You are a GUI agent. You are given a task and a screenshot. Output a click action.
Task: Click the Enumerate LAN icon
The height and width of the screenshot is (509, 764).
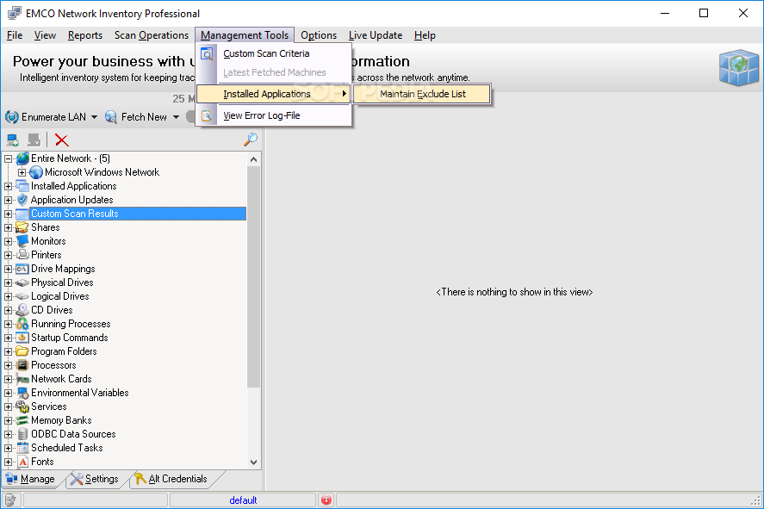12,117
